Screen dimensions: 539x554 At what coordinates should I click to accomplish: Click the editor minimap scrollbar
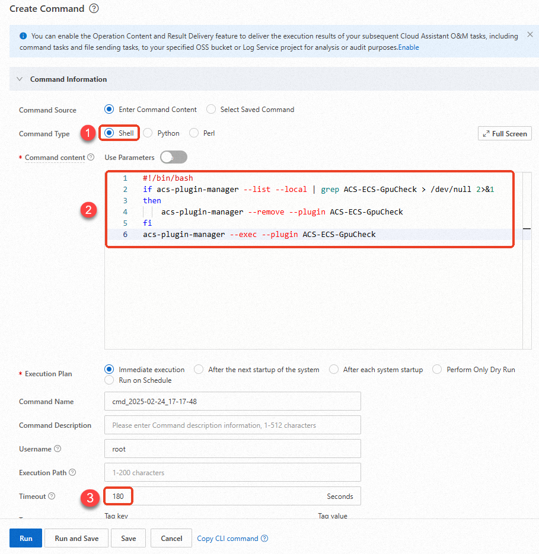tap(527, 261)
